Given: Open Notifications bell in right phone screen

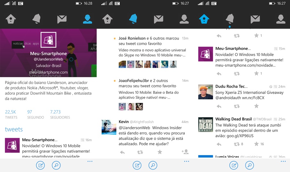Looking at the screenshot, I should pyautogui.click(x=230, y=19).
